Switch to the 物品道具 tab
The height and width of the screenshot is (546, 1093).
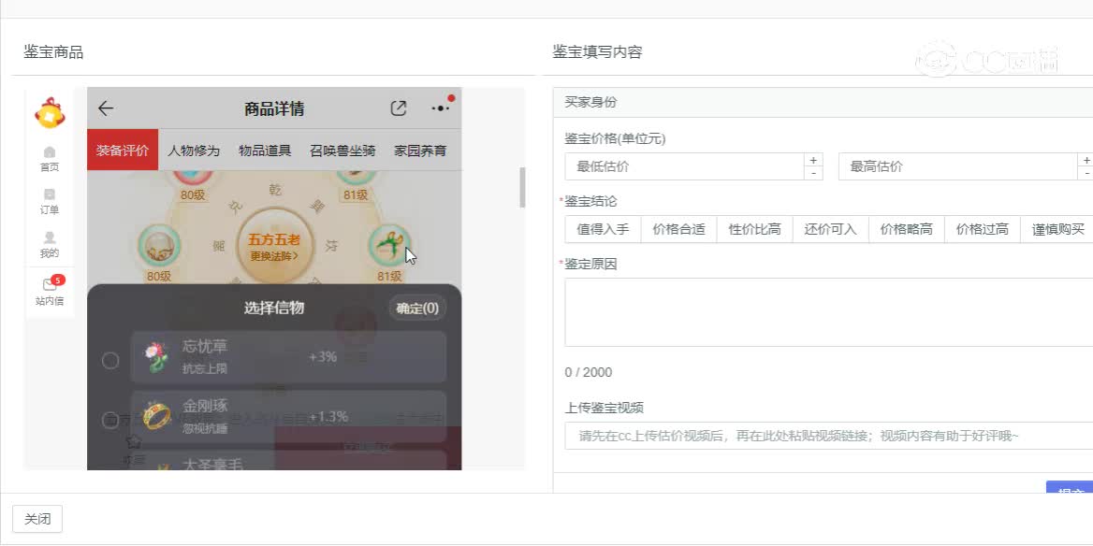[x=265, y=150]
